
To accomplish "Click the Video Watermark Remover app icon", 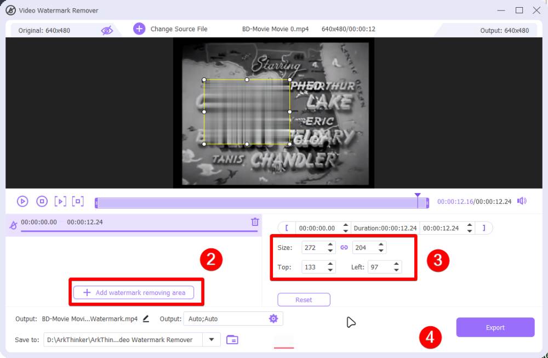I will tap(10, 10).
